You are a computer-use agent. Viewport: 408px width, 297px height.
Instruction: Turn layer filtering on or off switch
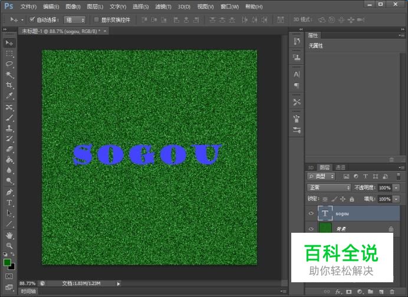[398, 176]
